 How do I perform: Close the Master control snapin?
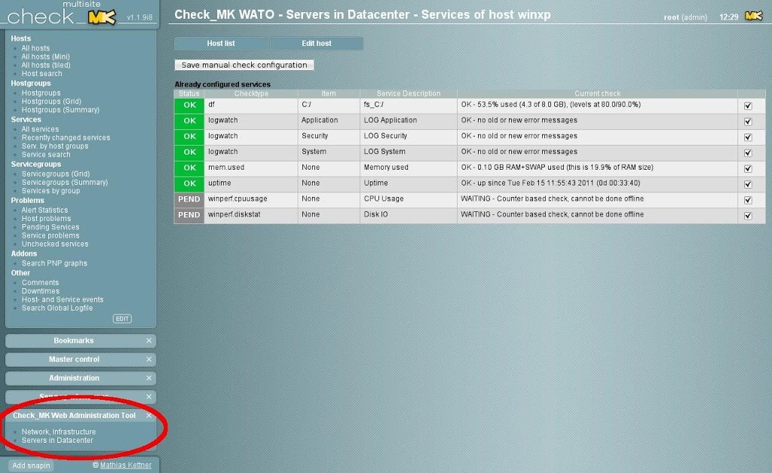pyautogui.click(x=149, y=360)
